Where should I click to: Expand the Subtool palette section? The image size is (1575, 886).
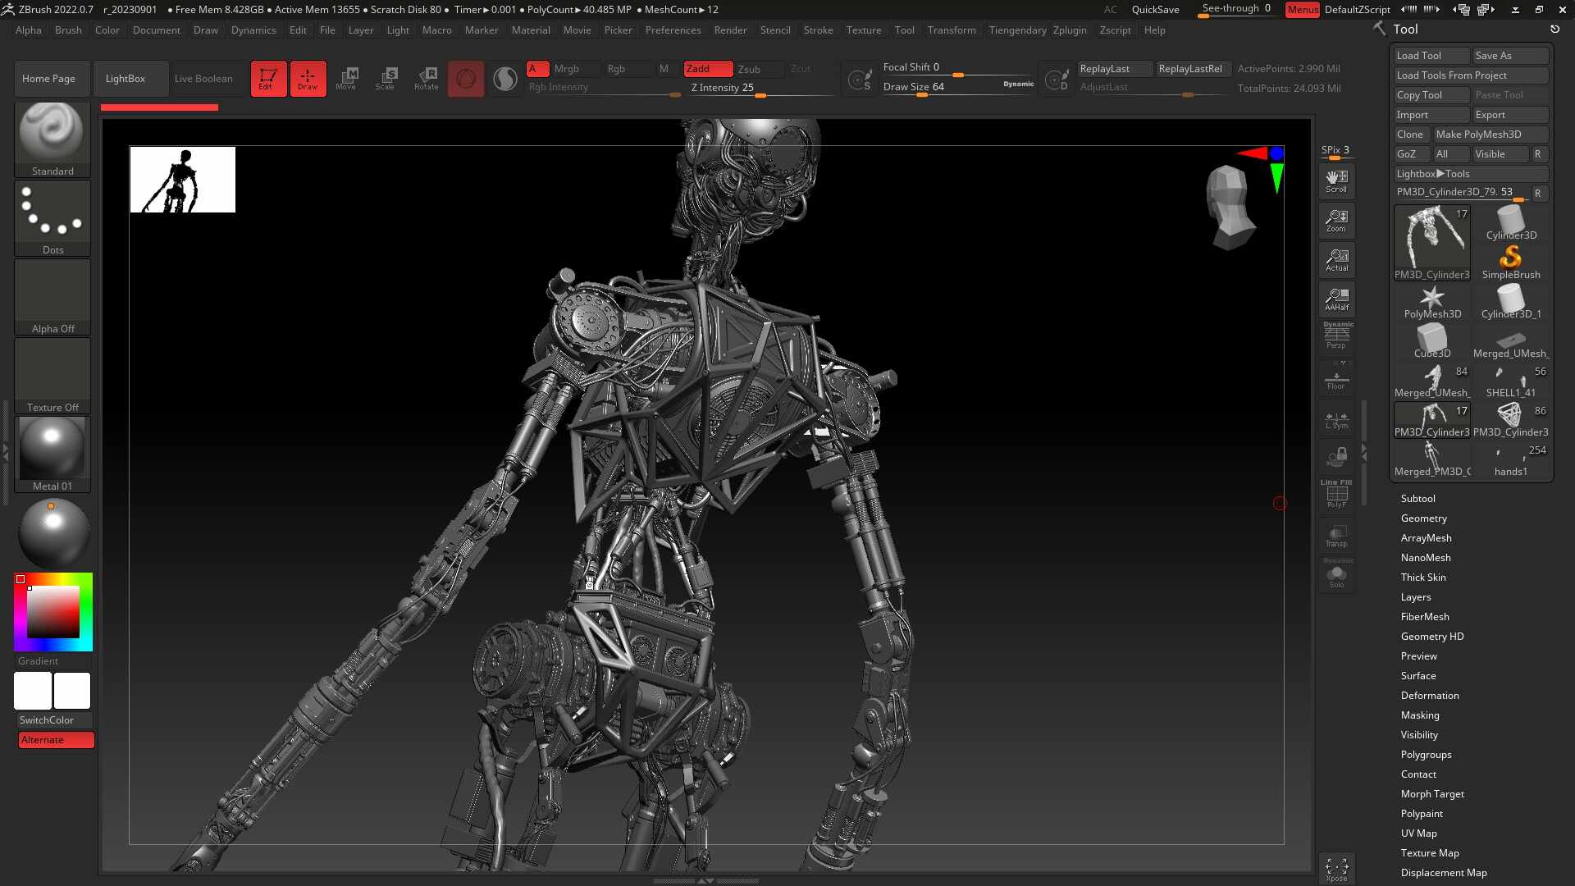tap(1417, 499)
